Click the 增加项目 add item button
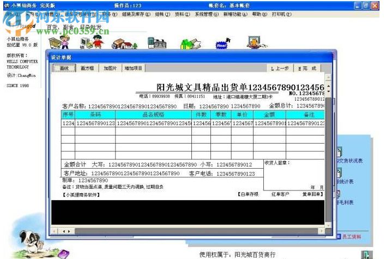 [133, 68]
